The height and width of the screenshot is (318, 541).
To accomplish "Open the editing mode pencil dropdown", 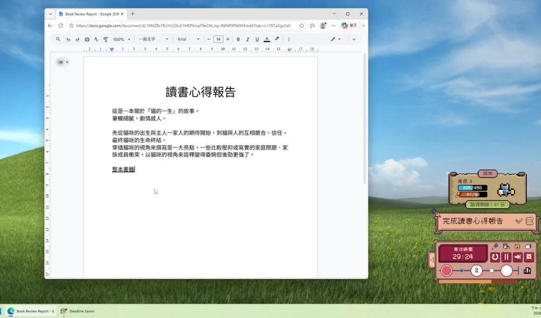I will tap(335, 40).
